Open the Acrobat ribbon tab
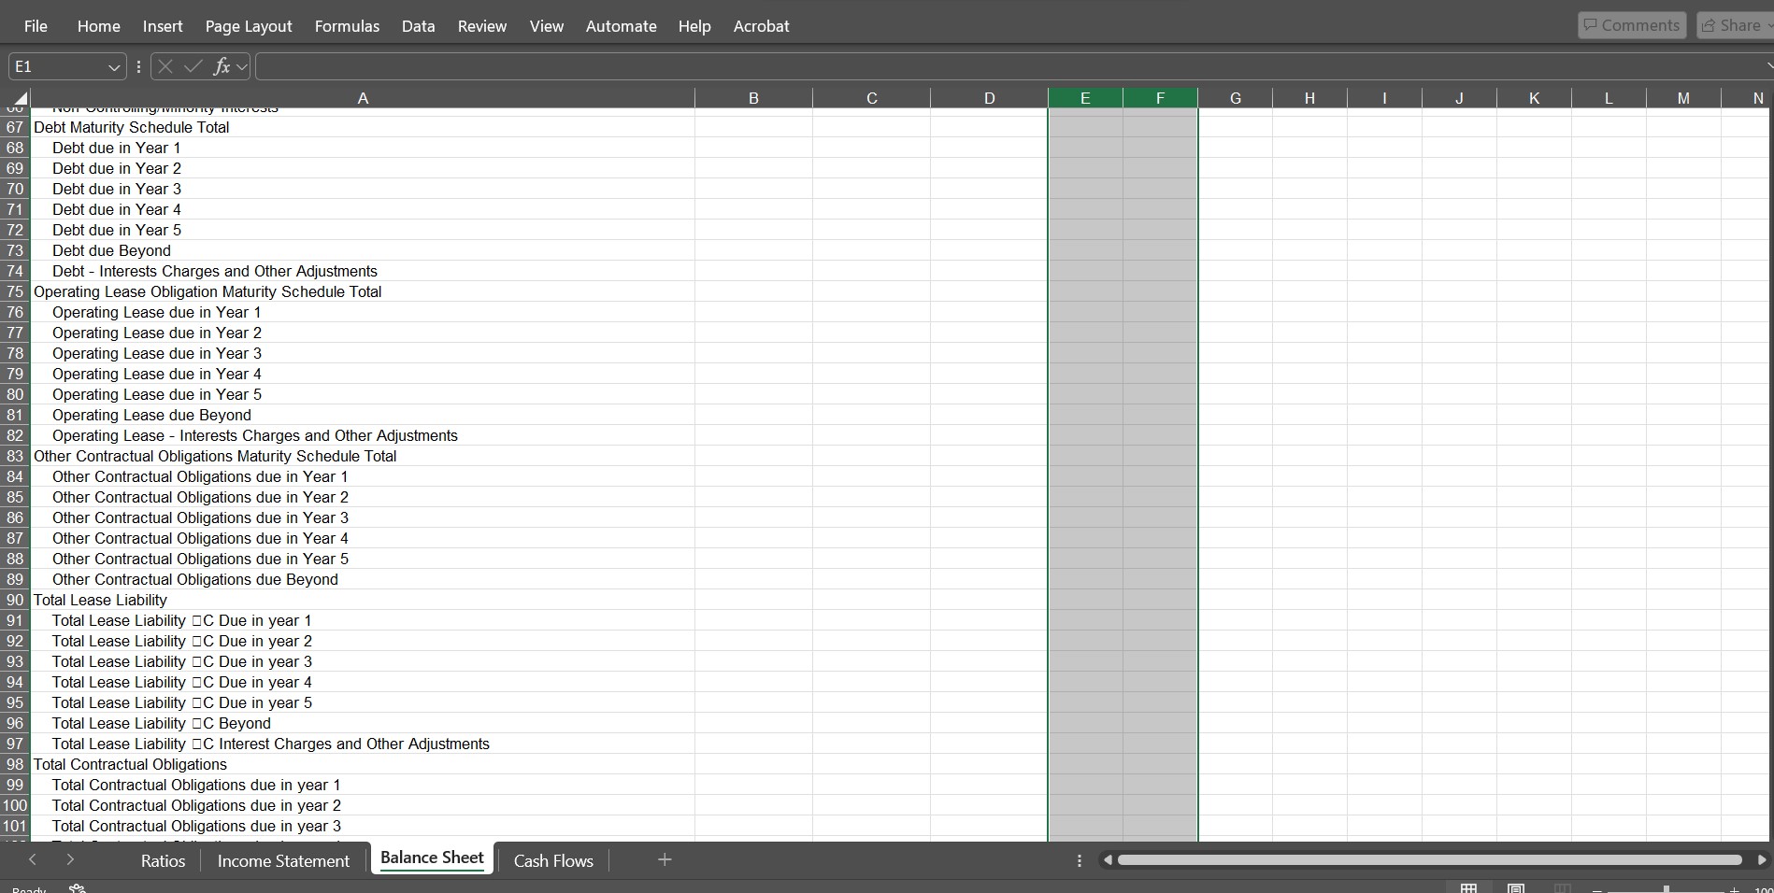 (762, 26)
